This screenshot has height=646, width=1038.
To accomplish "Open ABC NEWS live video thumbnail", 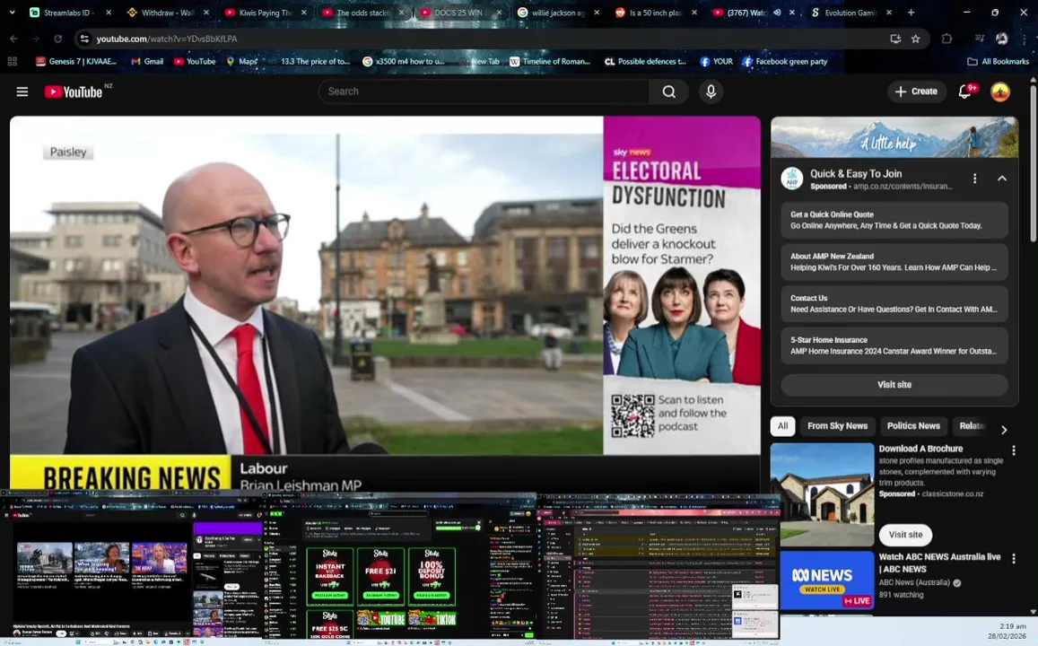I will tap(822, 581).
